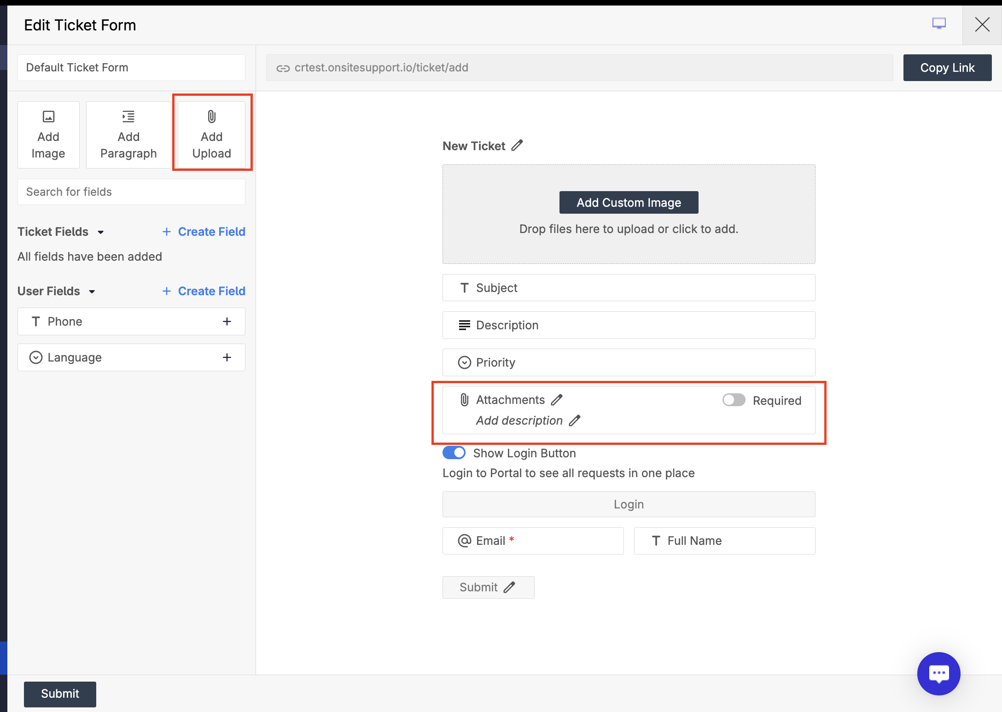Click the pencil icon on form Submit button
1002x712 pixels.
(x=509, y=587)
